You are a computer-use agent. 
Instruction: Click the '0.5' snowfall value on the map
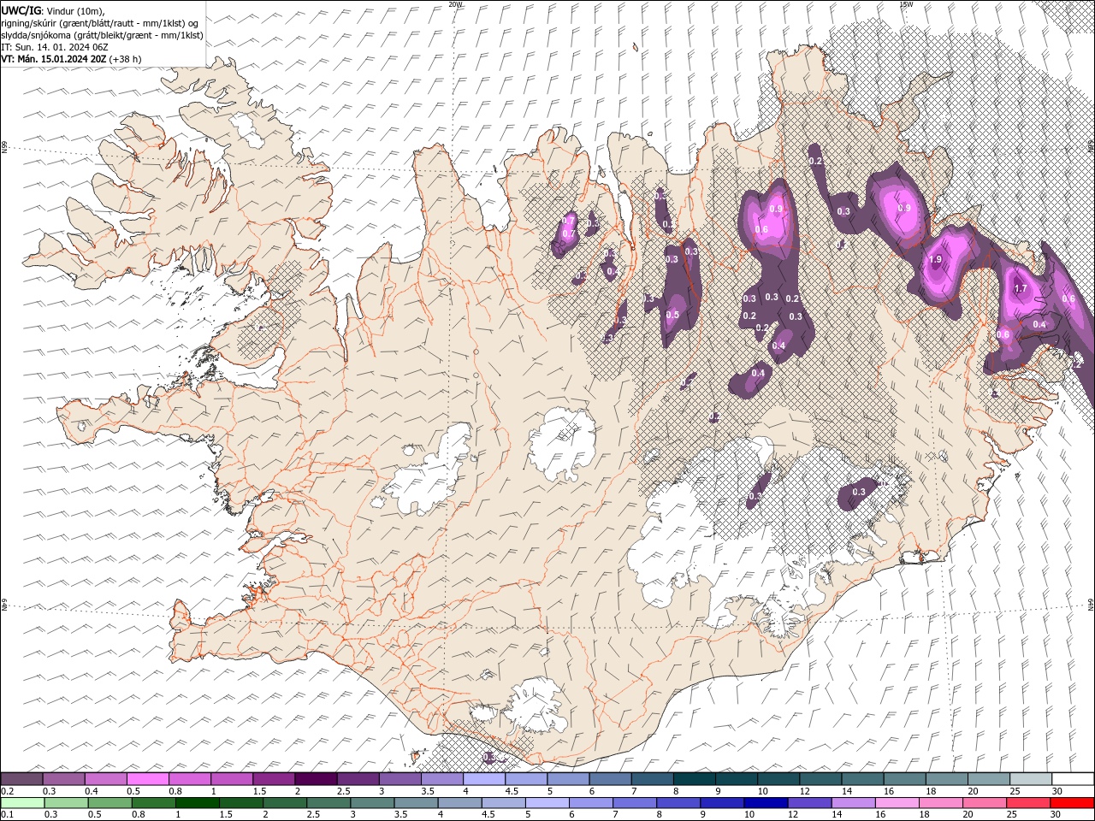coord(672,315)
